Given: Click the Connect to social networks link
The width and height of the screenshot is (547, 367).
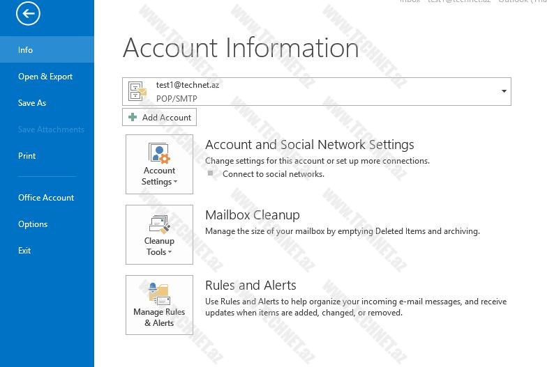Looking at the screenshot, I should 273,174.
